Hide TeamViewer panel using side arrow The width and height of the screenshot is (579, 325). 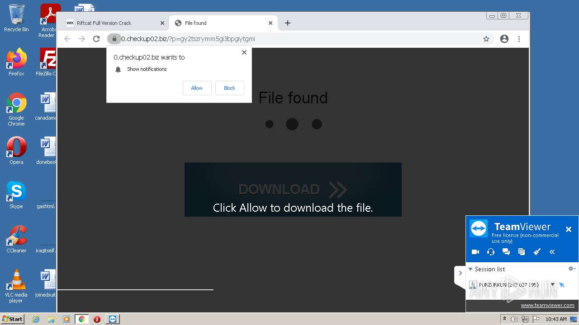coord(460,273)
